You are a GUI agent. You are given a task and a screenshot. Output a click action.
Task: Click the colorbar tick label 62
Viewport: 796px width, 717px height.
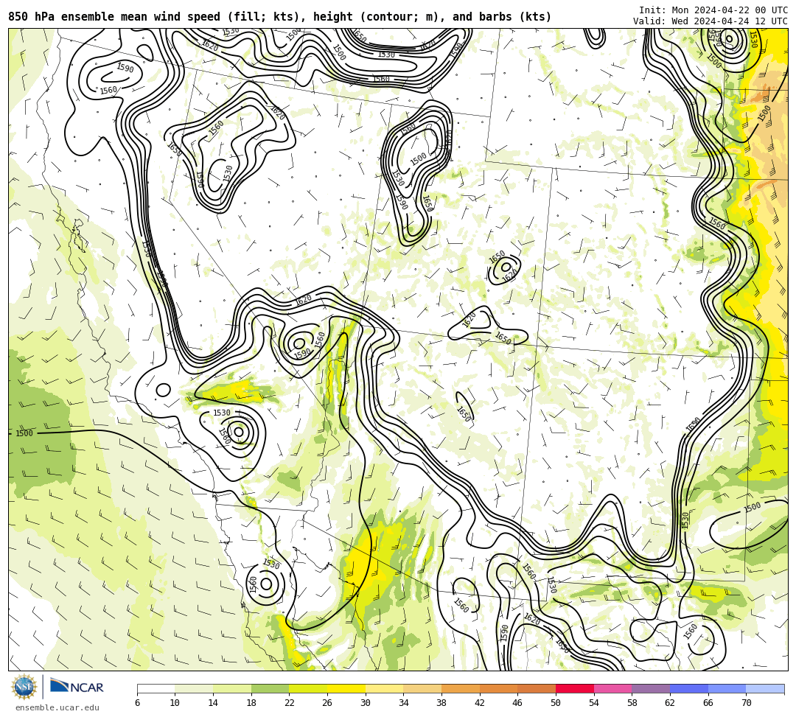[x=670, y=703]
